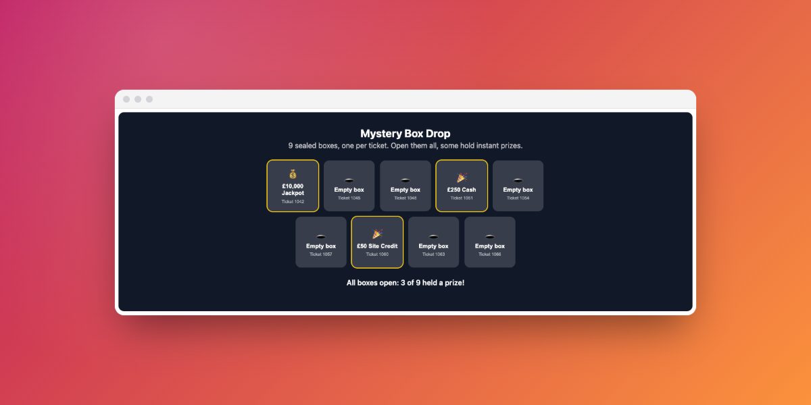811x405 pixels.
Task: Click the 'Ticket 1048' label
Action: pyautogui.click(x=405, y=198)
